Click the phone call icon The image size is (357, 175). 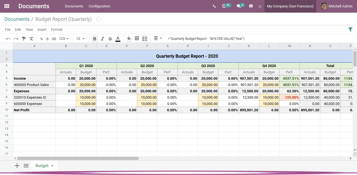coord(214,6)
